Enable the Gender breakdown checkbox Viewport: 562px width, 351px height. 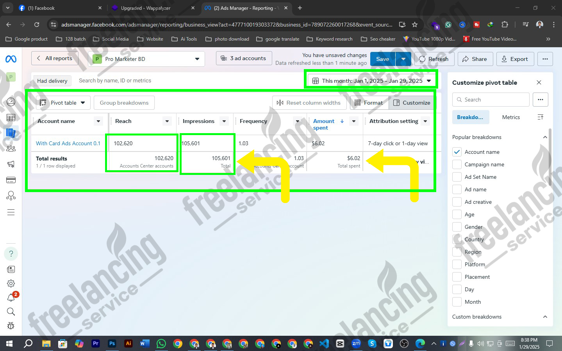click(457, 227)
